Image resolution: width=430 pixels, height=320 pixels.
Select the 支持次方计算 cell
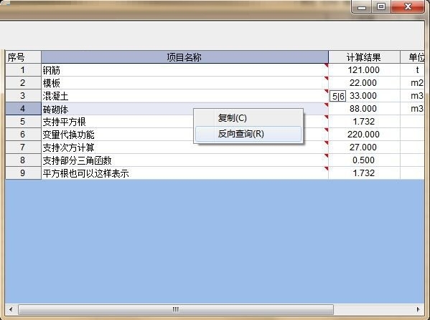click(x=184, y=147)
